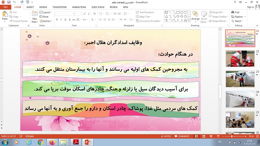Open the FILE menu
260x146 pixels.
click(x=6, y=7)
